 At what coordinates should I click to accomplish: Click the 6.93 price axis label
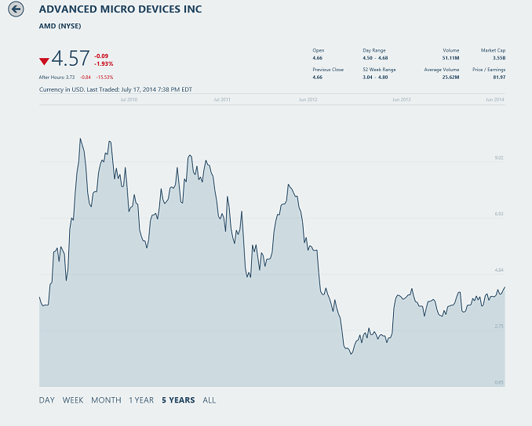[x=499, y=214]
